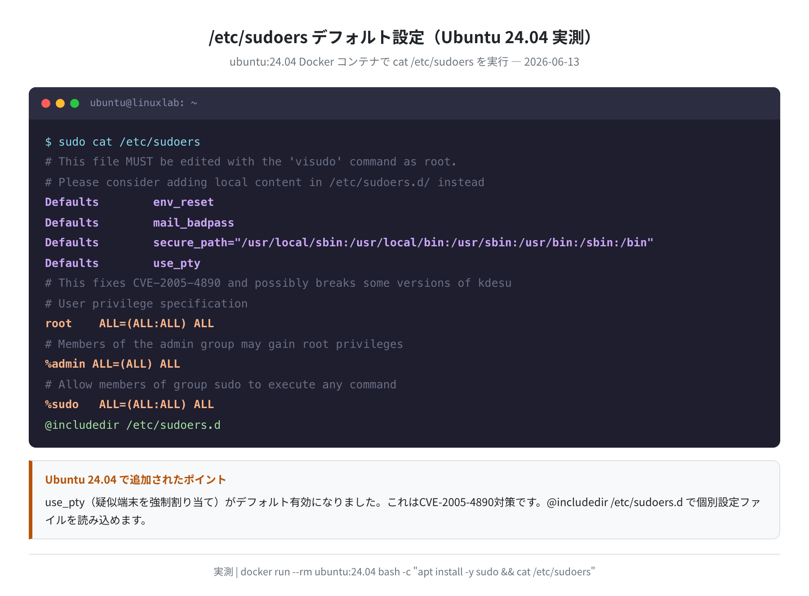
Task: Click the comment 'Allow members of group sudo'
Action: [221, 385]
